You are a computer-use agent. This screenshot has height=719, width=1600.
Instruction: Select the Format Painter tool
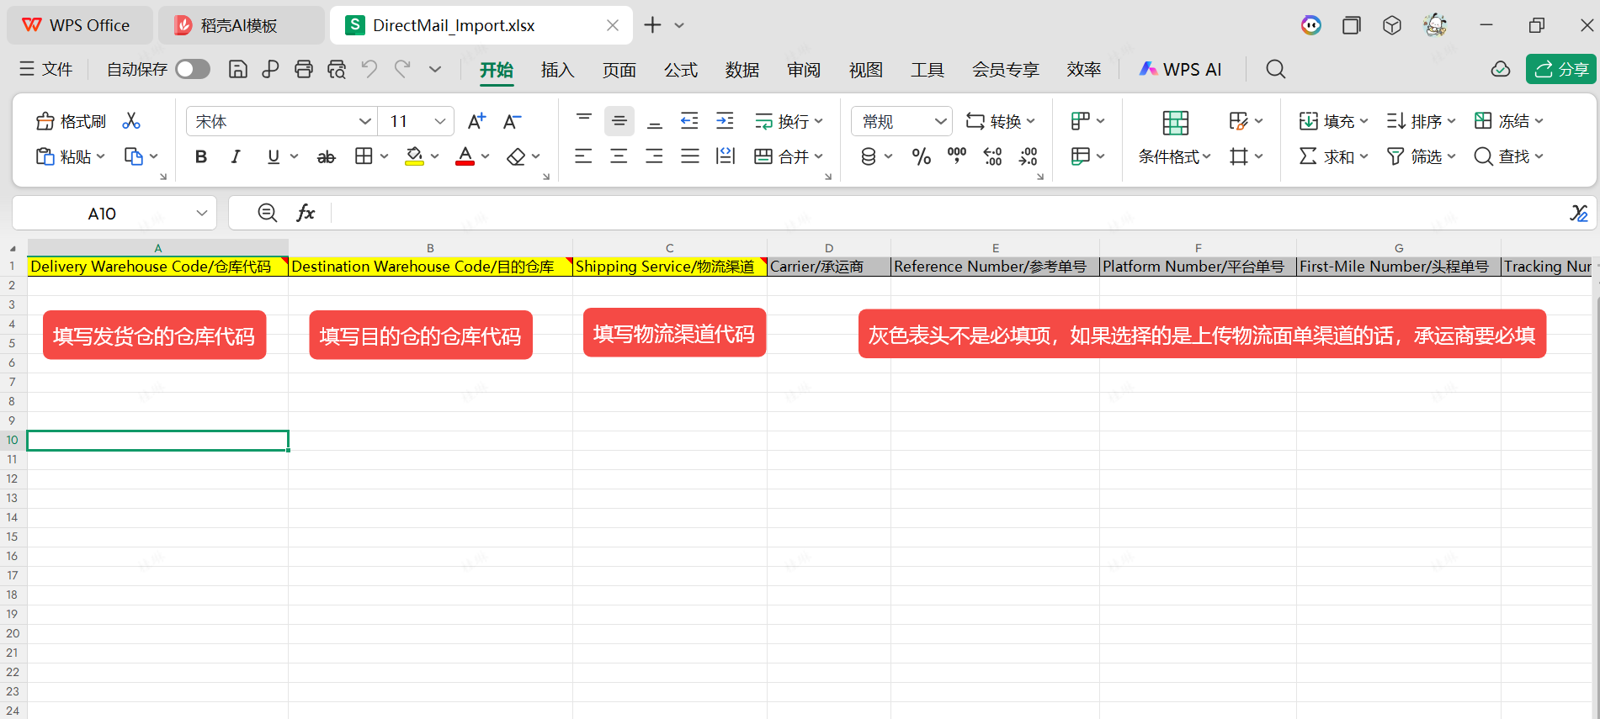coord(71,121)
